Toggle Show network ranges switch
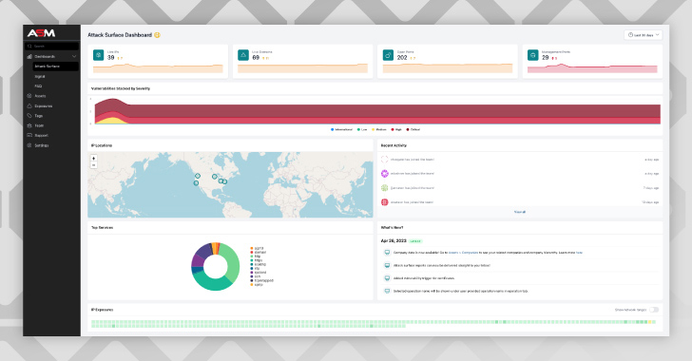The width and height of the screenshot is (692, 361). 654,310
